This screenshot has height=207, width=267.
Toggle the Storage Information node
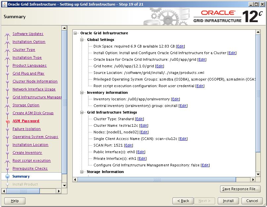coord(82,172)
